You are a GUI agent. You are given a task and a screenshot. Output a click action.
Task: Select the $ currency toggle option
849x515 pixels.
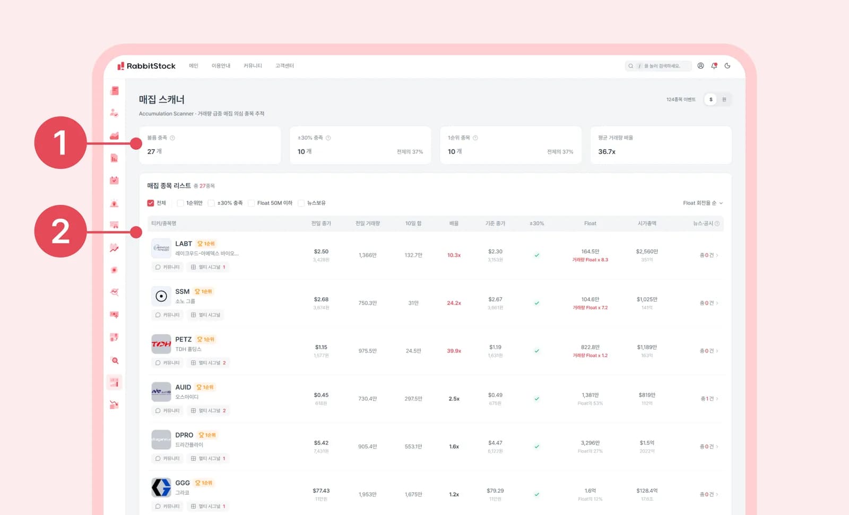pos(711,99)
